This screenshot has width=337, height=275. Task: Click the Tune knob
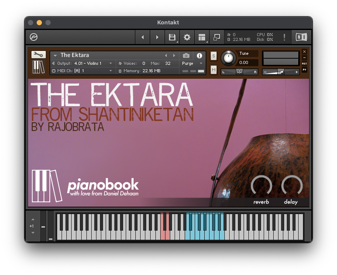click(x=228, y=58)
